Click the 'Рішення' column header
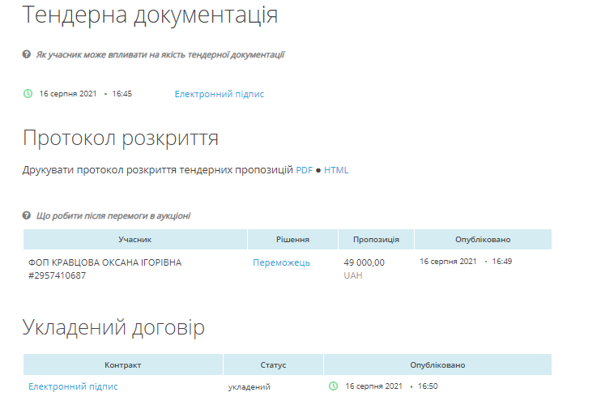The width and height of the screenshot is (614, 405). pyautogui.click(x=292, y=240)
